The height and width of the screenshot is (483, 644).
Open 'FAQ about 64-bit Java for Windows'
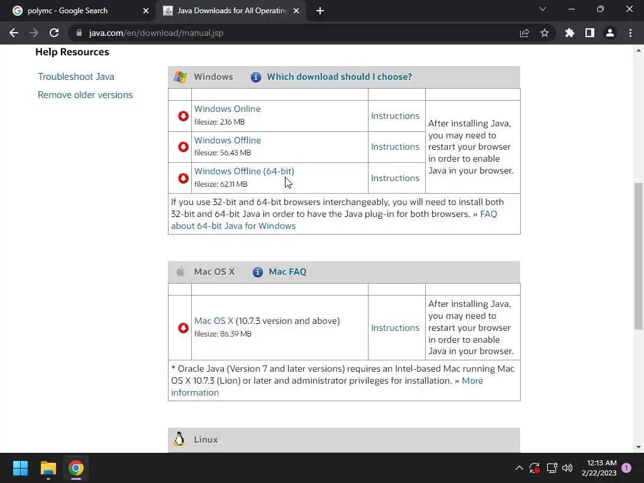click(x=334, y=219)
